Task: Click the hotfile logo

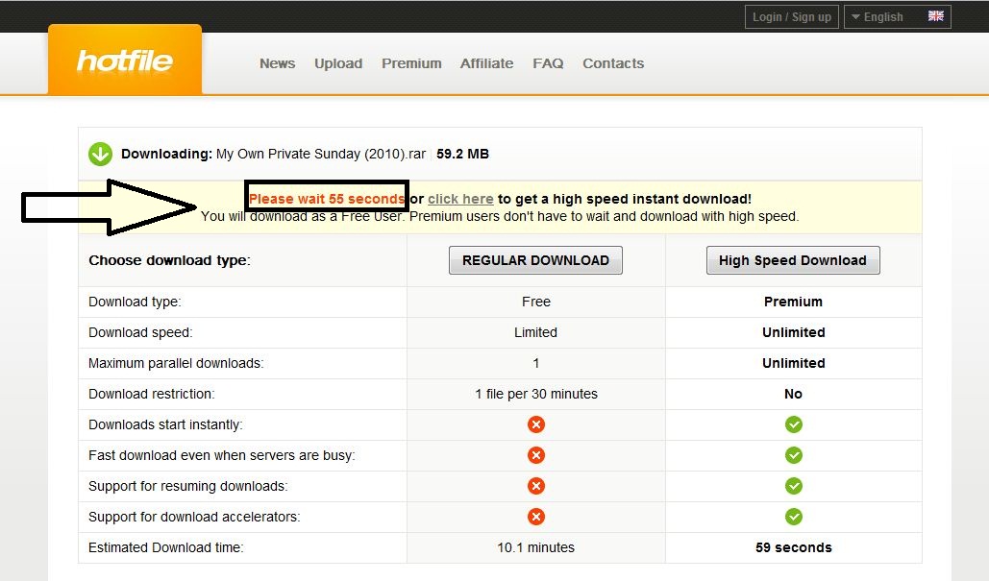Action: 125,61
